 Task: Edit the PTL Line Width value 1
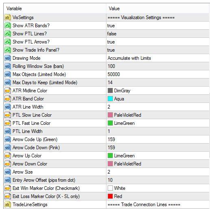158,131
